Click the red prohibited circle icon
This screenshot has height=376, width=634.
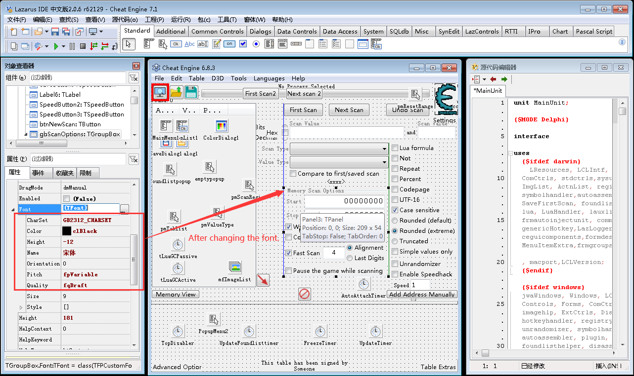(305, 294)
